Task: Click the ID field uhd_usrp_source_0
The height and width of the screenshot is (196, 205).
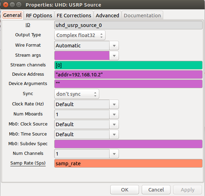Action: click(x=128, y=25)
